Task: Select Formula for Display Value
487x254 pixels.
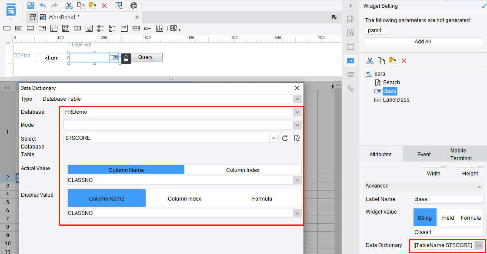Action: pyautogui.click(x=262, y=198)
